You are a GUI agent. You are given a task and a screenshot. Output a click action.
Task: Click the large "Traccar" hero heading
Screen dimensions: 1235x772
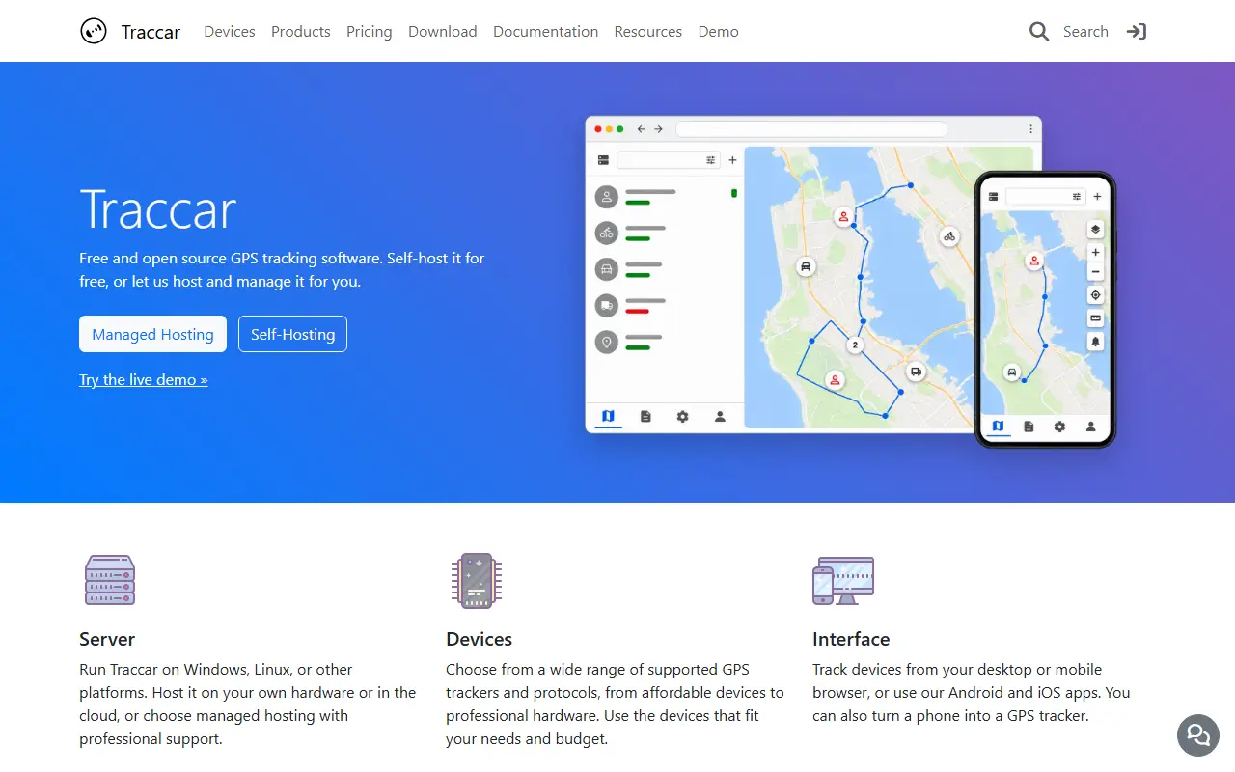point(158,208)
